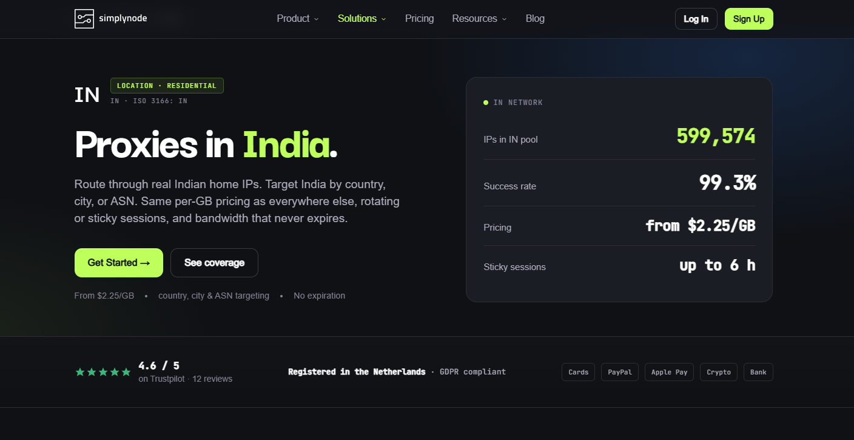The height and width of the screenshot is (440, 854).
Task: Click the '4.6 / 5' rating text
Action: click(x=159, y=365)
